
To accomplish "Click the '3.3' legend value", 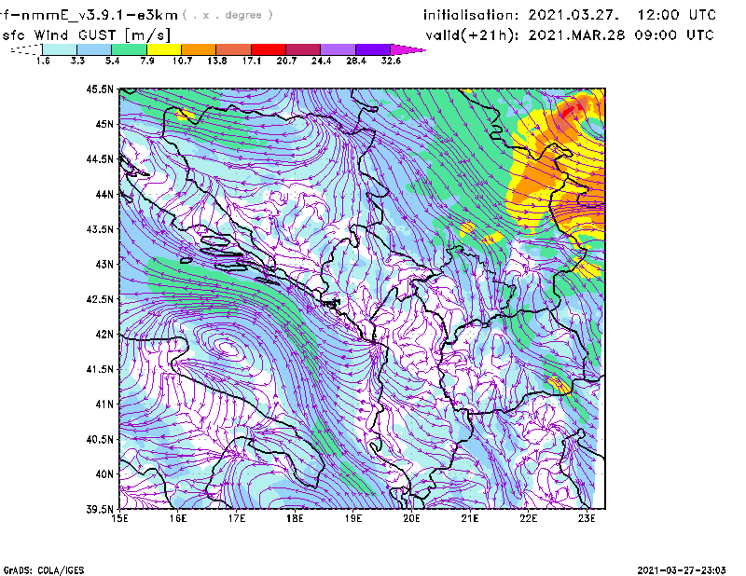I will coord(77,61).
